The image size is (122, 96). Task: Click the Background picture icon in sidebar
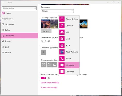[3, 24]
